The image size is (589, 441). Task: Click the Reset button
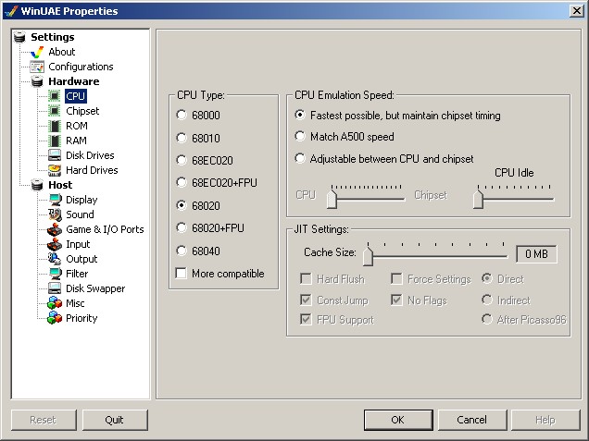pyautogui.click(x=44, y=420)
